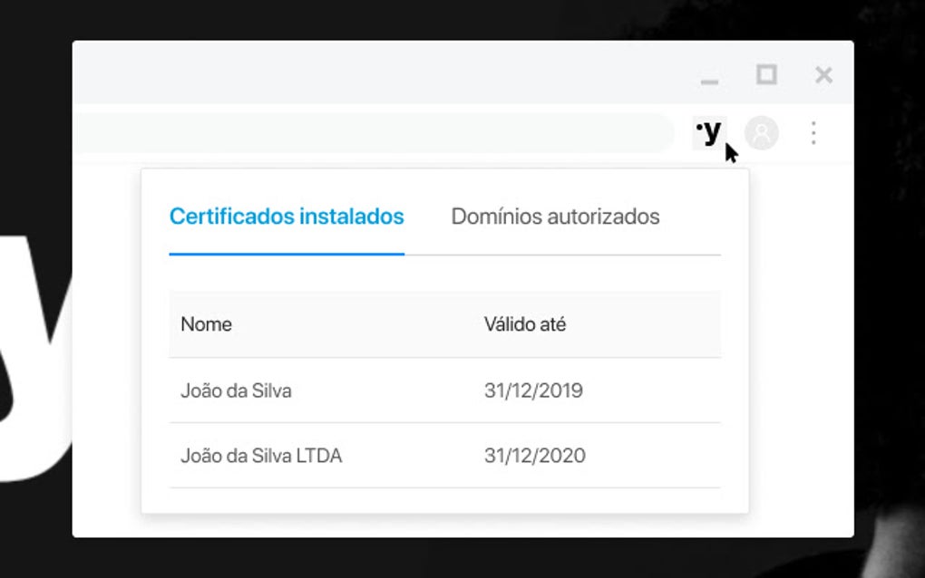The width and height of the screenshot is (925, 578).
Task: Open browser options via the vertical dots
Action: coord(813,133)
